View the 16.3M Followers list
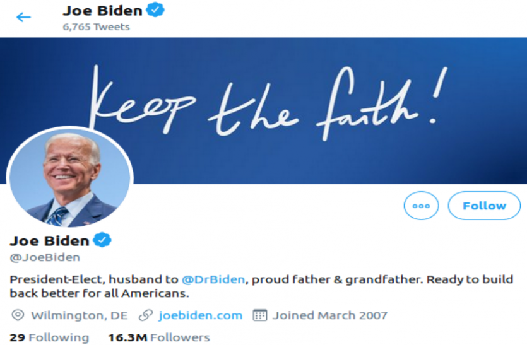Viewport: 527px width, 345px height. click(x=158, y=337)
